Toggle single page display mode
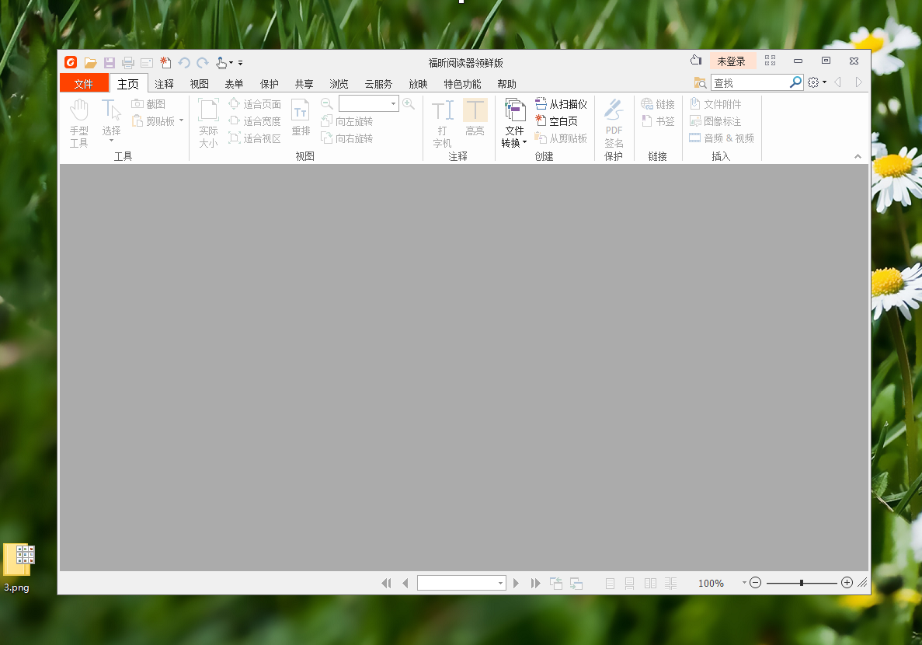This screenshot has height=645, width=922. 611,583
